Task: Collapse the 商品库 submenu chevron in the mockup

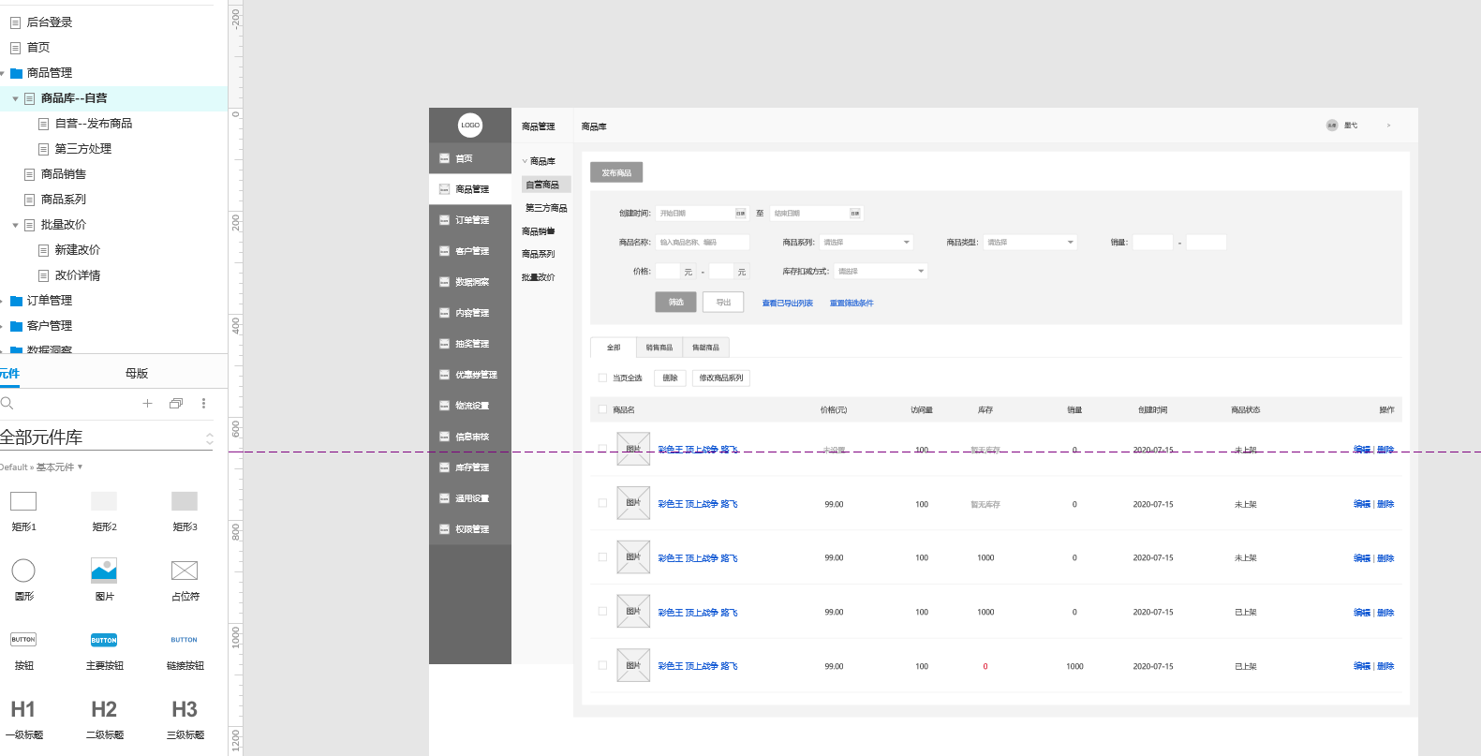Action: pos(525,161)
